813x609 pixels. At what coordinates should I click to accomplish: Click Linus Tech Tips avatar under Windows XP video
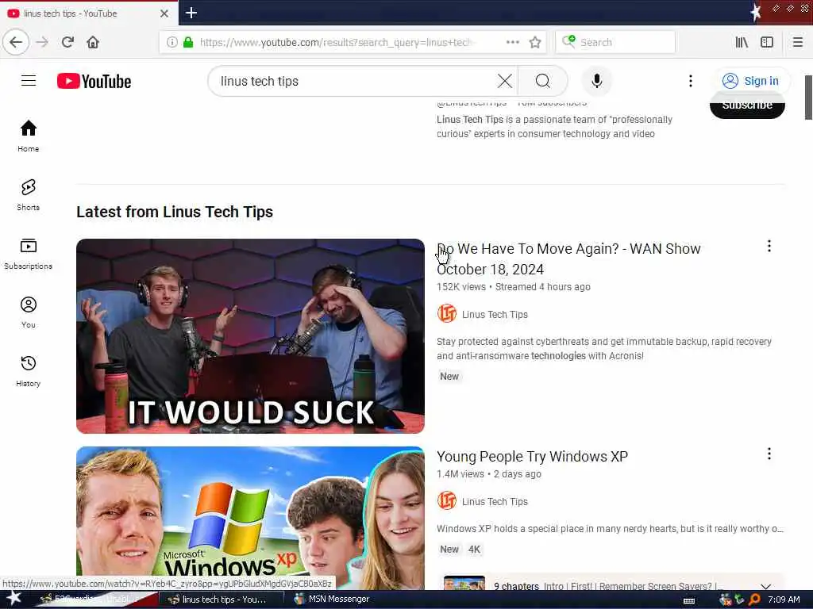click(446, 500)
